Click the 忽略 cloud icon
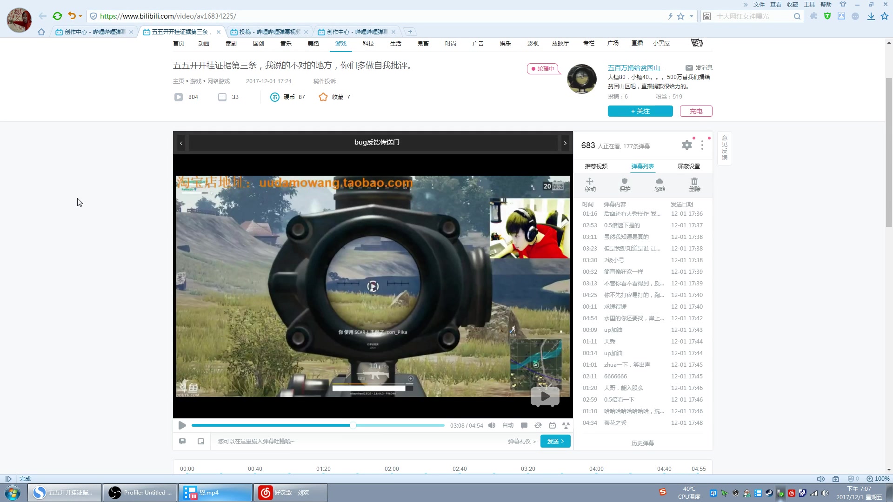 pos(660,185)
